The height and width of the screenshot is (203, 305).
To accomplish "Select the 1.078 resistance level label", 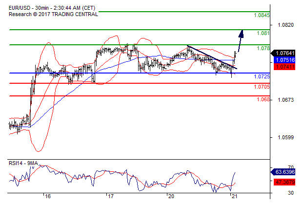I will 263,48.
